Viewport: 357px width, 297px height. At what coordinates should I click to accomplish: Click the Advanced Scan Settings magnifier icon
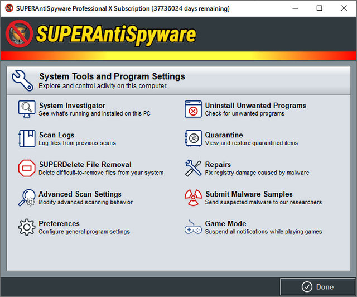pos(26,198)
